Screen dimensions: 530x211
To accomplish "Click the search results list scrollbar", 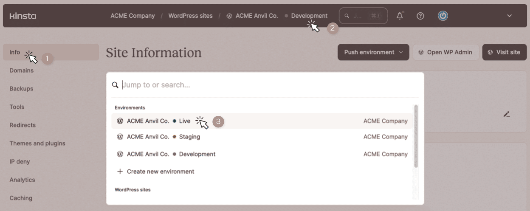I will 416,136.
